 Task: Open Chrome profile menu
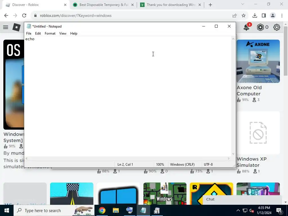[x=273, y=16]
